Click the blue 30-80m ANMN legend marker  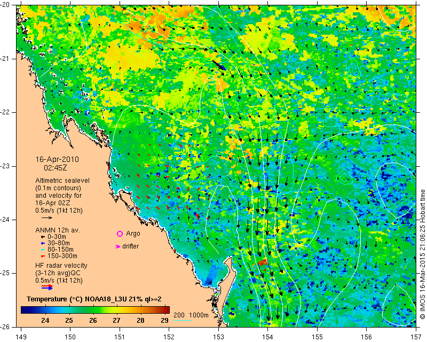tap(43, 243)
